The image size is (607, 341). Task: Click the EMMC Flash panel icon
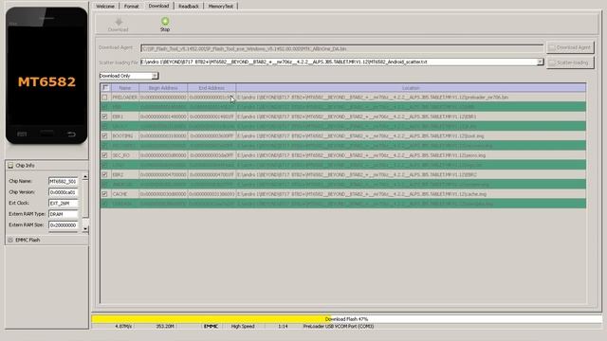[x=10, y=240]
